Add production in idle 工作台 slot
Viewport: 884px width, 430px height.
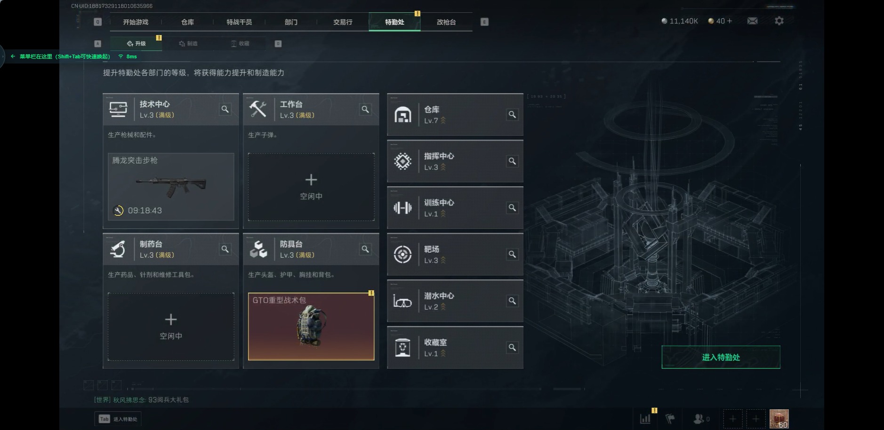pos(311,187)
